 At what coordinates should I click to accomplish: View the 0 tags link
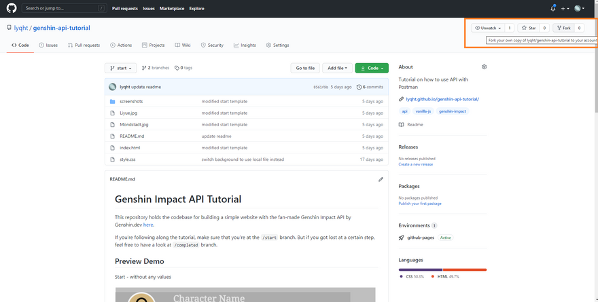(x=183, y=68)
